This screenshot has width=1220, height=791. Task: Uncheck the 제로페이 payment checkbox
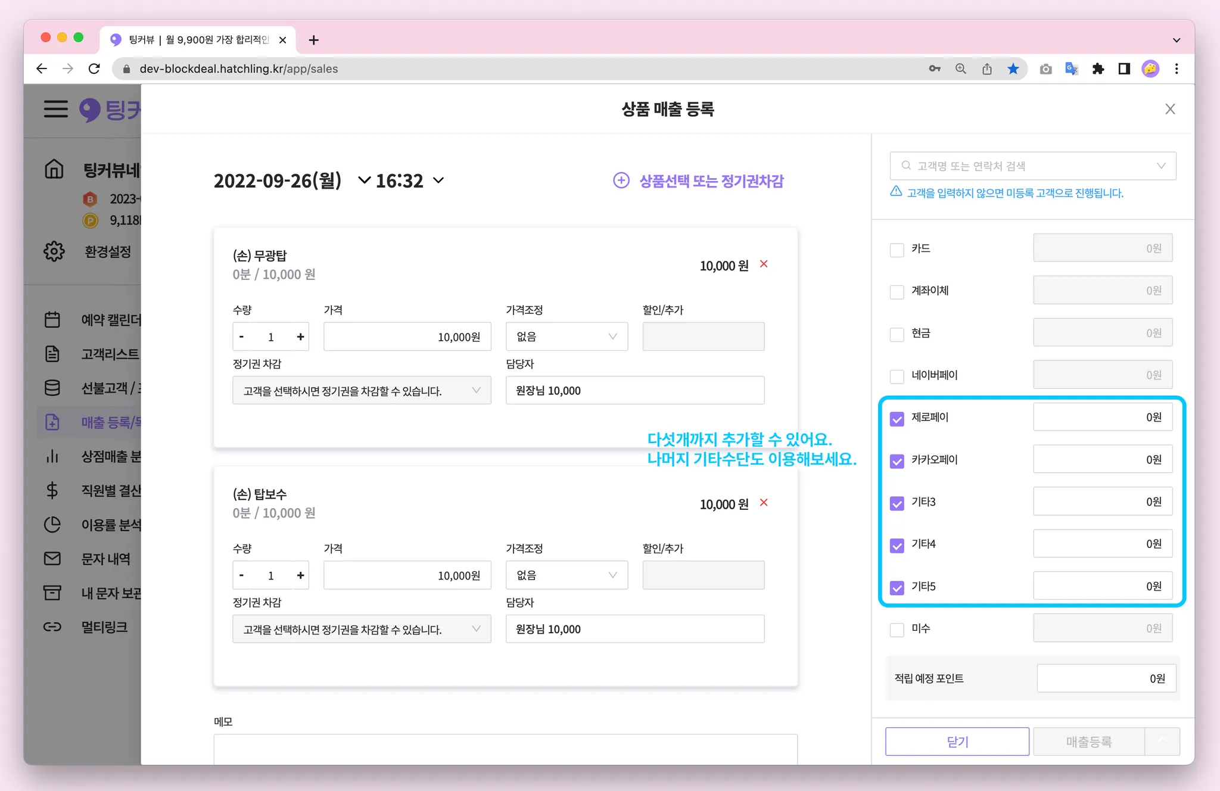tap(897, 419)
